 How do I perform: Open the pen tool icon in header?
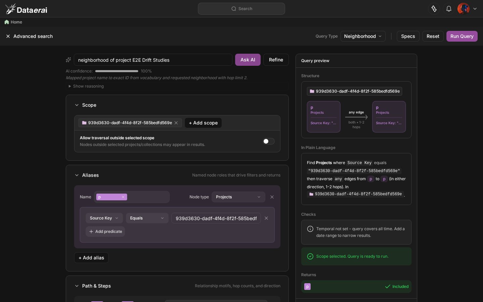coord(434,9)
